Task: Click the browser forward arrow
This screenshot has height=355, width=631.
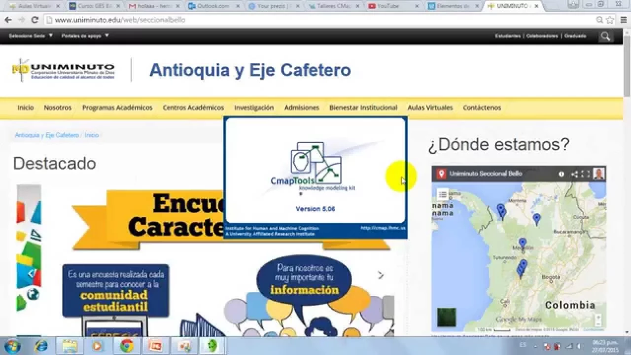Action: click(21, 20)
